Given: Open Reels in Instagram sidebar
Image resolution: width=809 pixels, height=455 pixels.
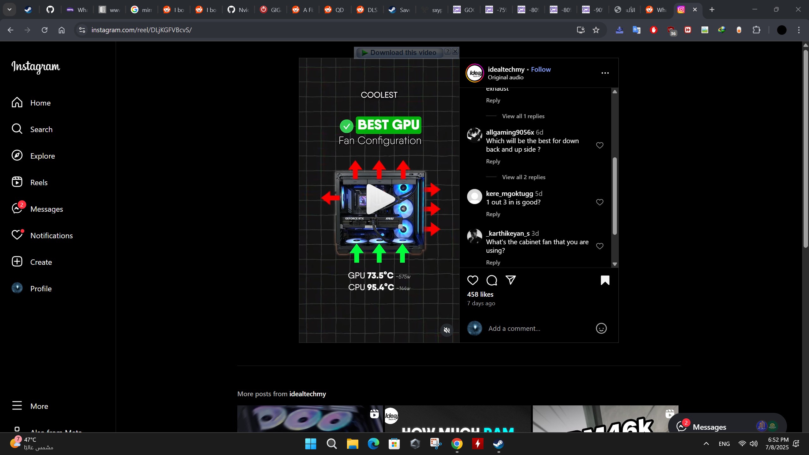Looking at the screenshot, I should (x=29, y=182).
